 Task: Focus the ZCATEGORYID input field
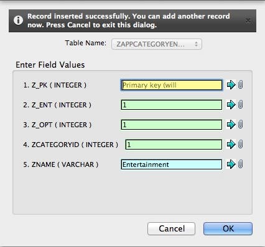pyautogui.click(x=174, y=145)
